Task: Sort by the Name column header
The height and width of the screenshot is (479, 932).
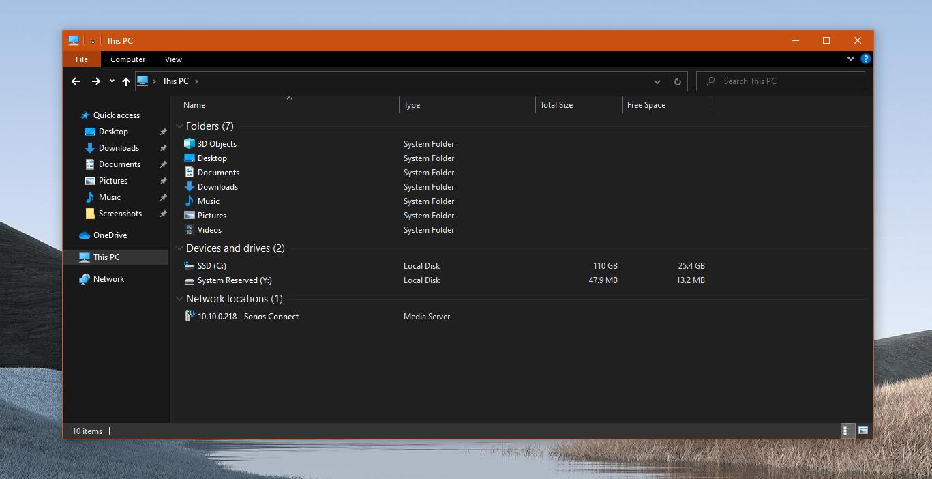Action: (x=289, y=105)
